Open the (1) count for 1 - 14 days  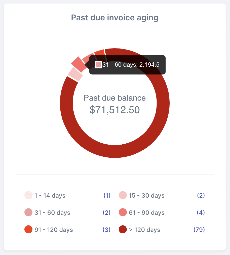pos(107,195)
